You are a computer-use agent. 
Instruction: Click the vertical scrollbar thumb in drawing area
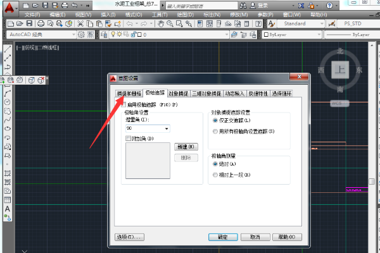pyautogui.click(x=372, y=182)
